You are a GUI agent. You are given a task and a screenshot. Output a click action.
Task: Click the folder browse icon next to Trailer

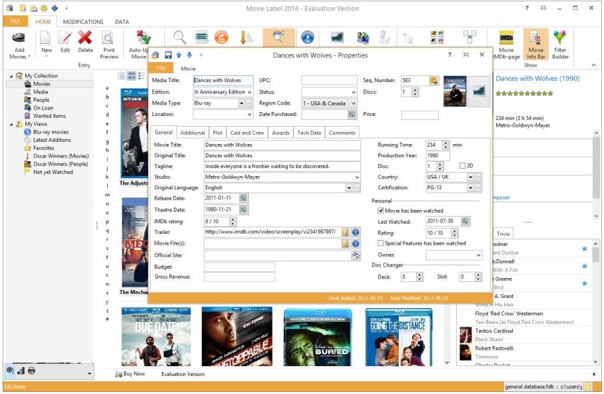click(x=346, y=232)
